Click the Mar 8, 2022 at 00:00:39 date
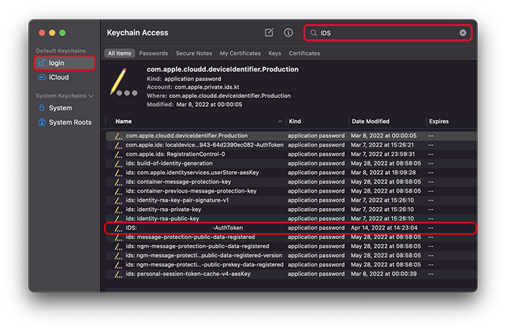506x330 pixels. click(384, 274)
